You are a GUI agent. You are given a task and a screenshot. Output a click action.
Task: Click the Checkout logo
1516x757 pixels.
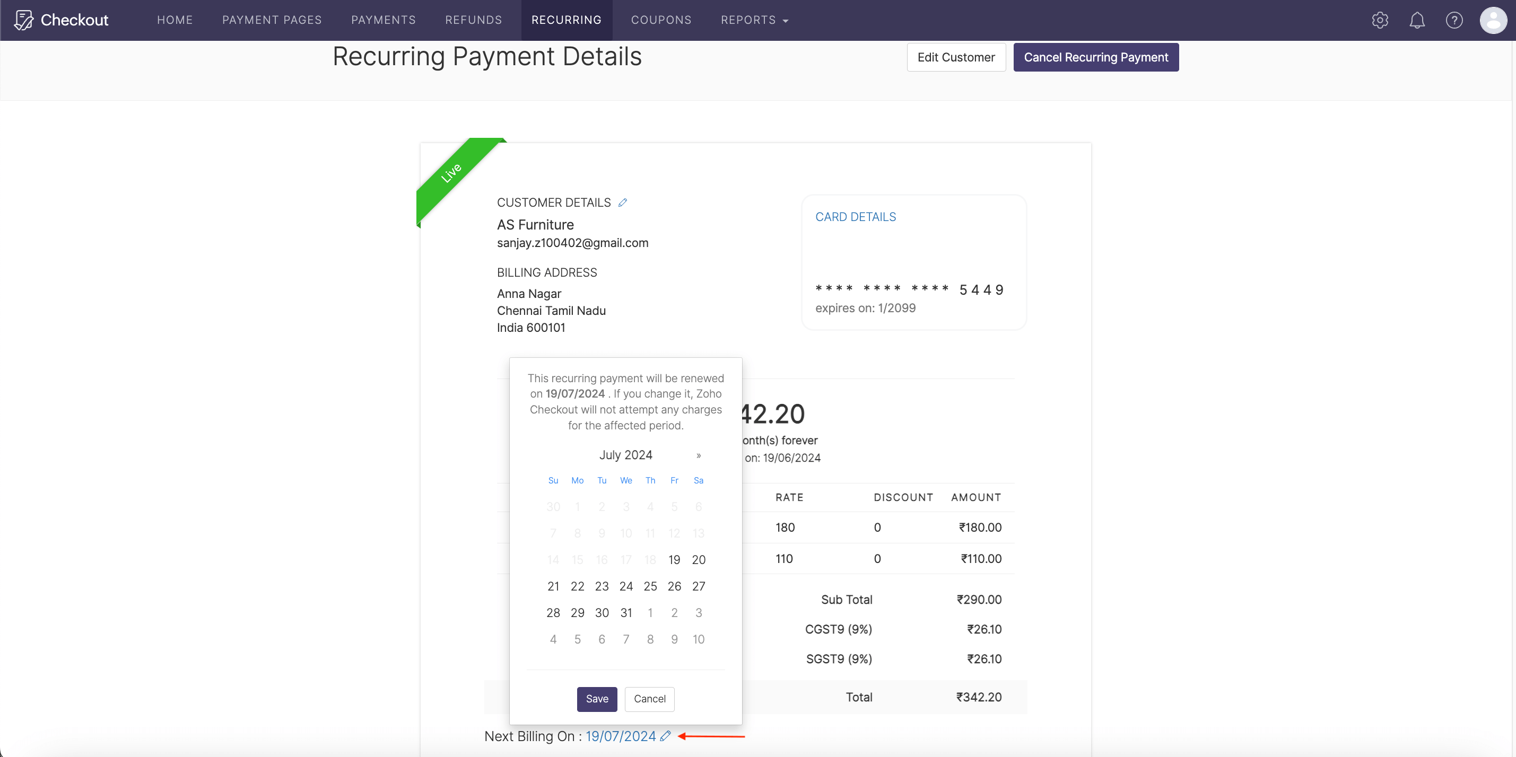60,20
